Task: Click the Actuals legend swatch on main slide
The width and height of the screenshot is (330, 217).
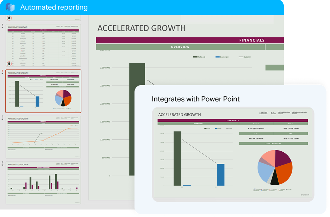Action: coord(195,57)
